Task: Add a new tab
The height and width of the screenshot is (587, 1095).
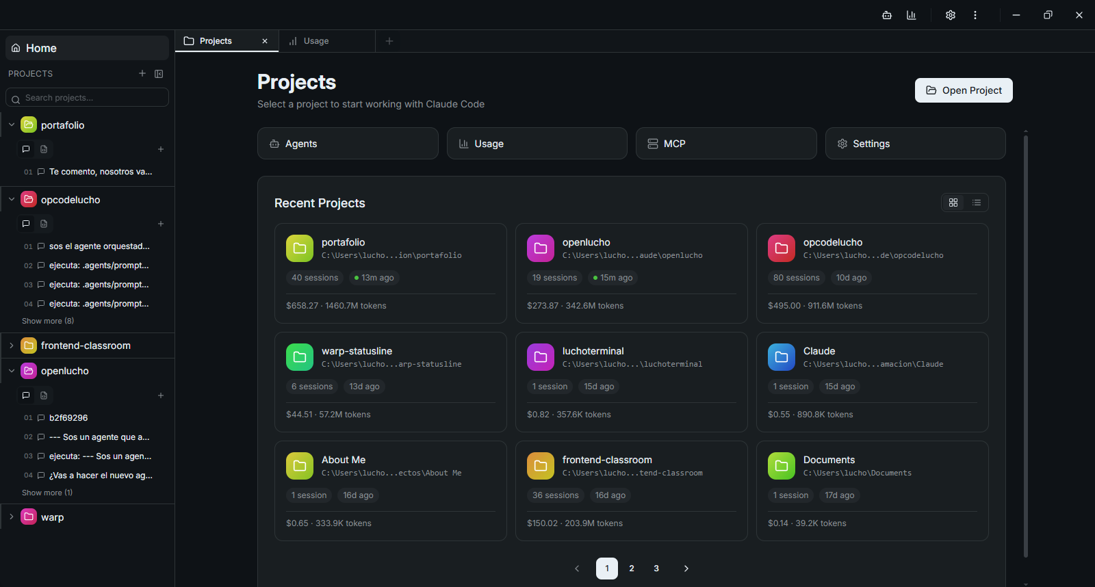Action: pyautogui.click(x=389, y=41)
